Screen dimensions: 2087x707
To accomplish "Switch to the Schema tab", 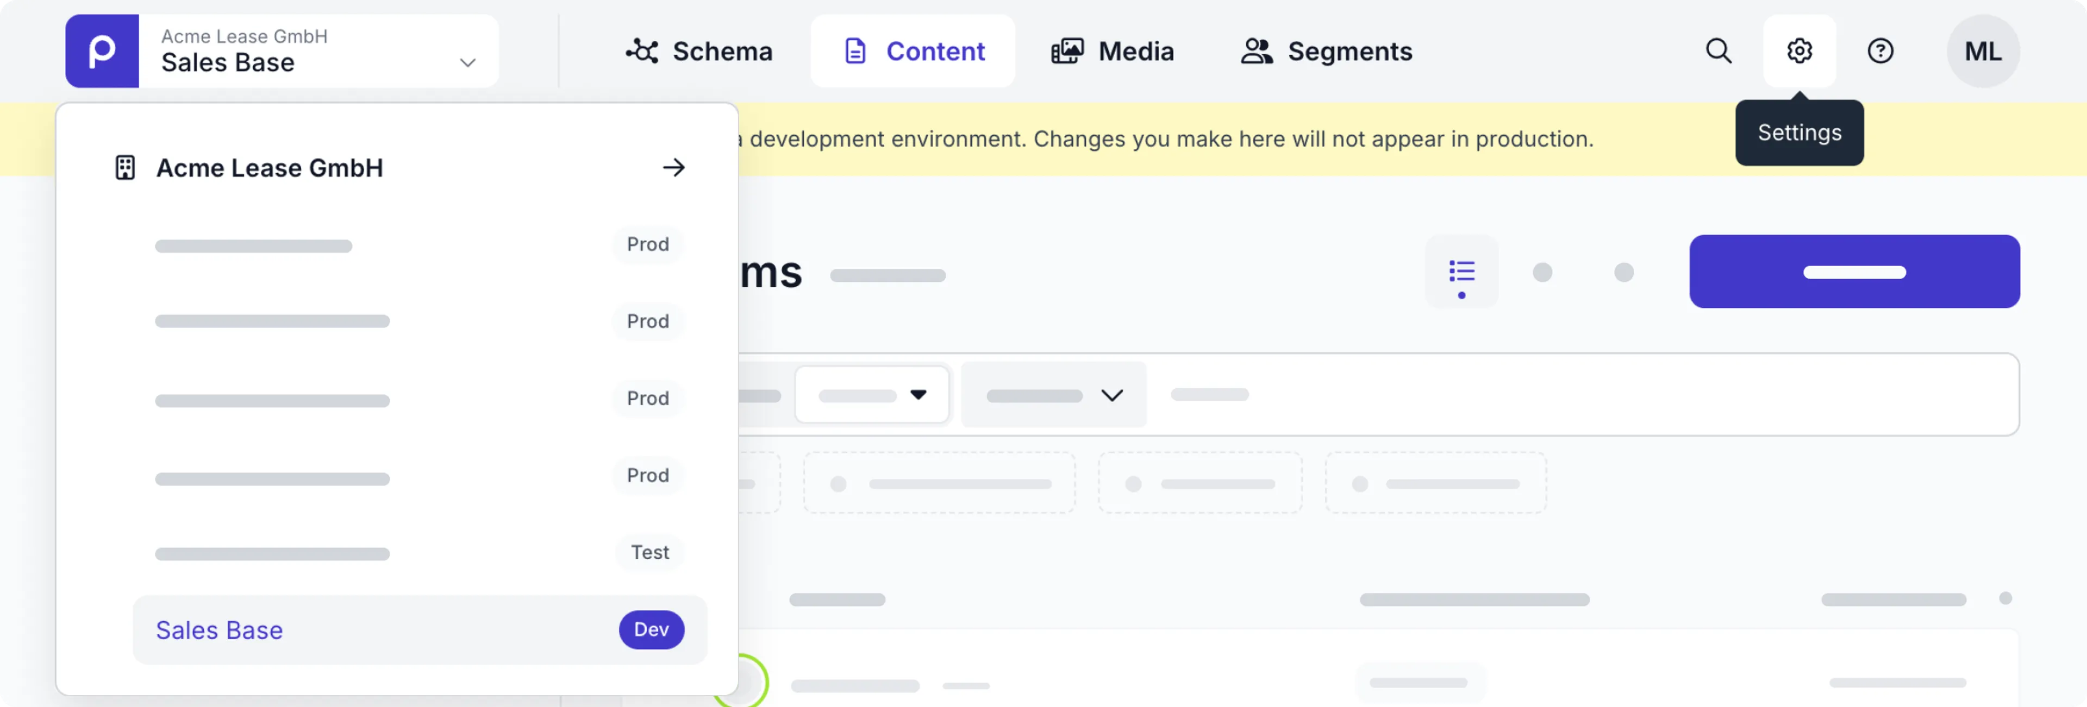I will click(699, 51).
